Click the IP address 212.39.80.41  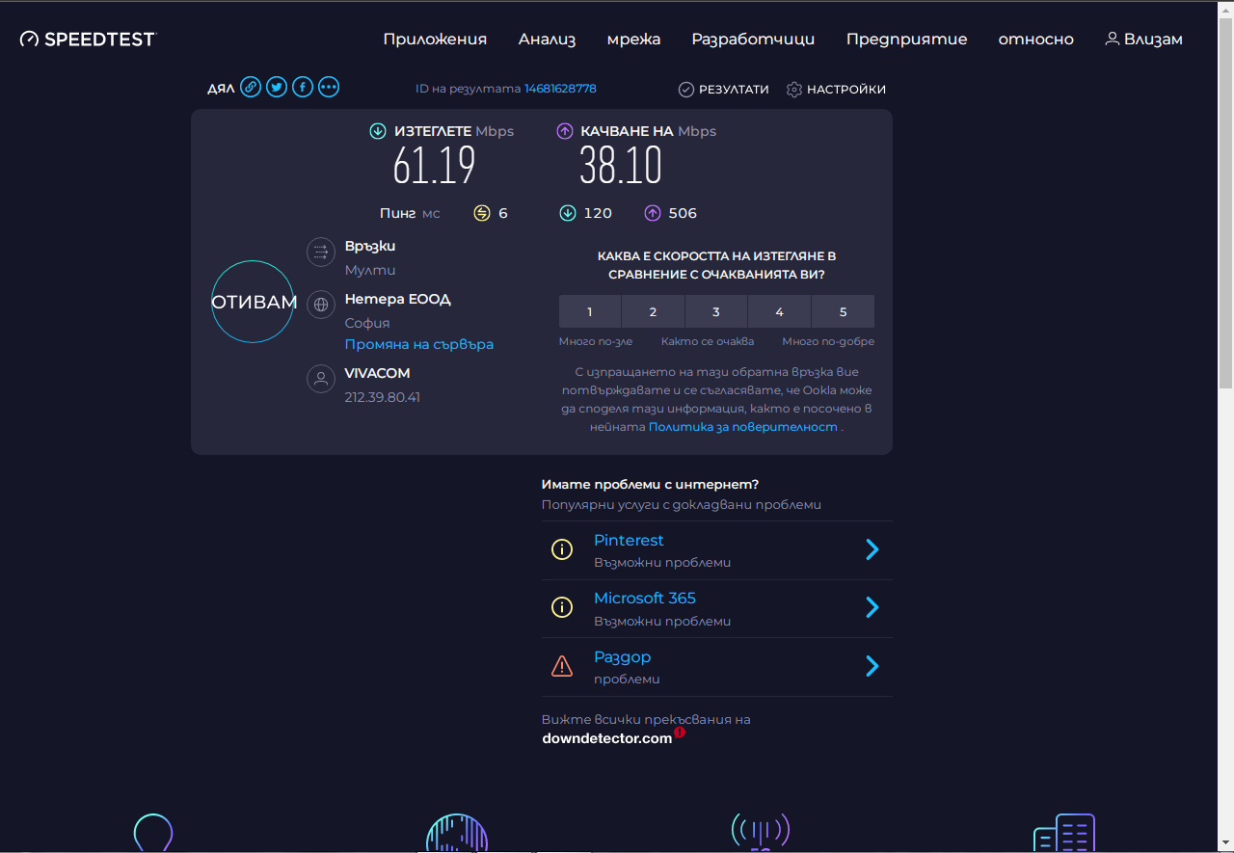point(383,397)
